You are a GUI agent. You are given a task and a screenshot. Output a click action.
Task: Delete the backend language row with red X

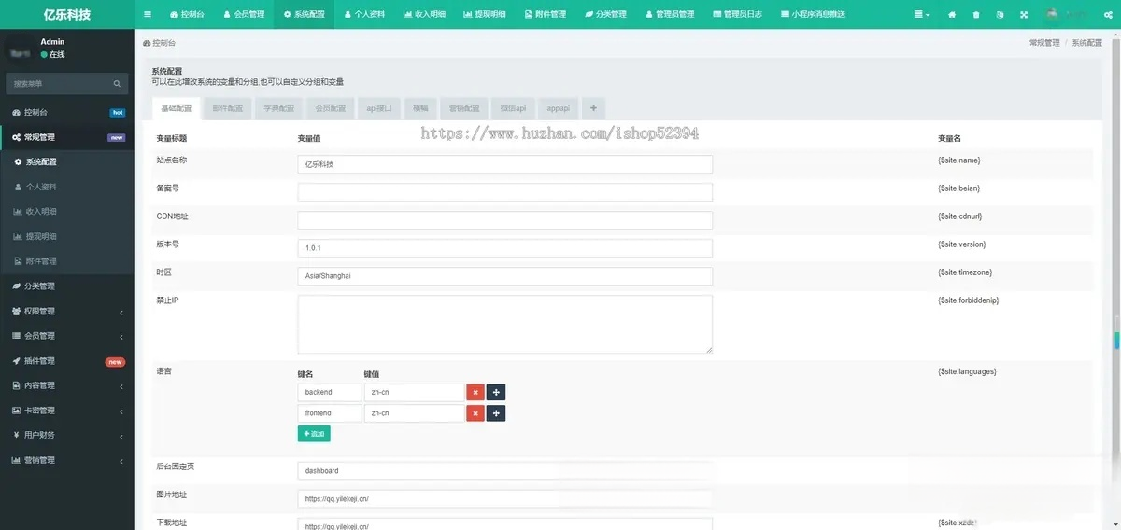tap(475, 393)
